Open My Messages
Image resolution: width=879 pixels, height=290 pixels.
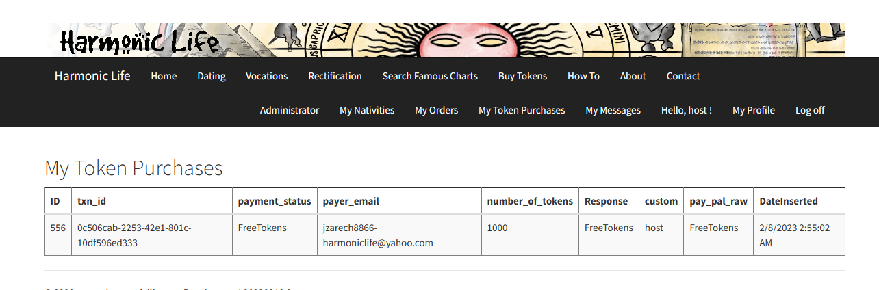[613, 110]
